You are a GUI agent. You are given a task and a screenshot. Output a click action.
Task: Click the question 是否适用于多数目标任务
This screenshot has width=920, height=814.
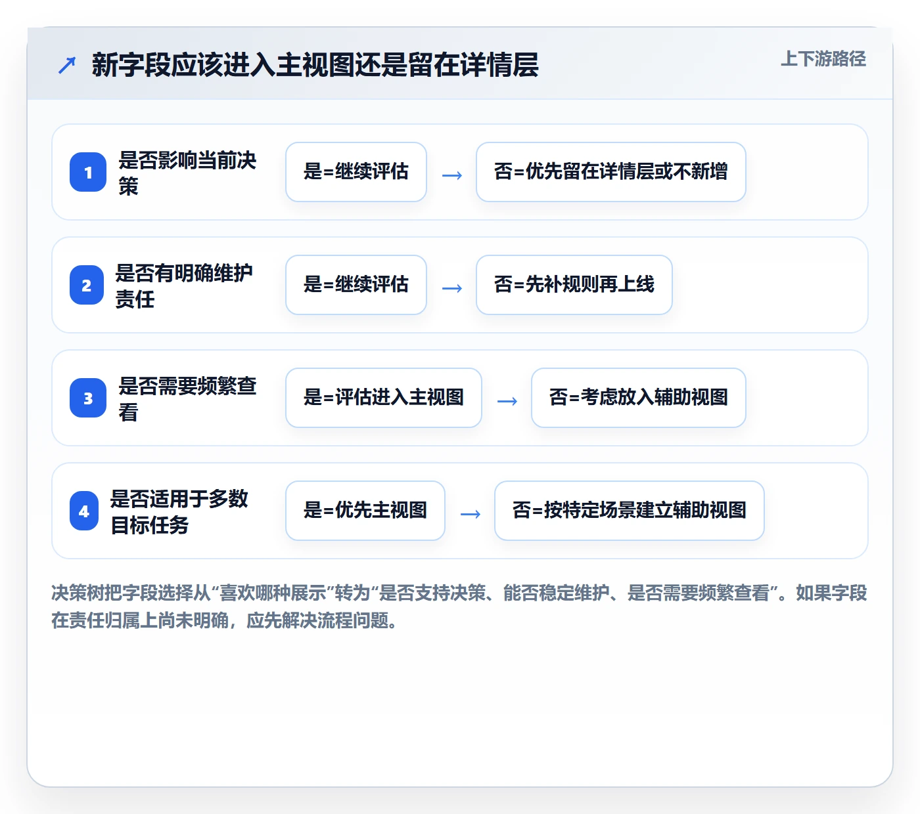(179, 511)
